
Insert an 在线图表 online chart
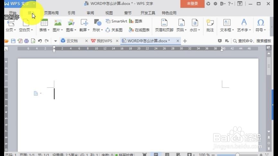(x=139, y=30)
